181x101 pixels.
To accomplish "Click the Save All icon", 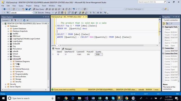I will click(30, 9).
